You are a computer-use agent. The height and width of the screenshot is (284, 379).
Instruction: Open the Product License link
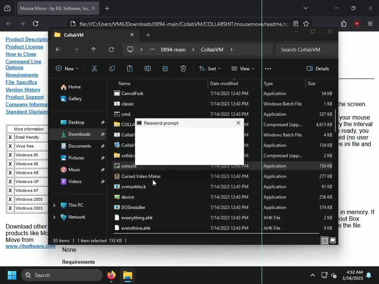click(24, 47)
